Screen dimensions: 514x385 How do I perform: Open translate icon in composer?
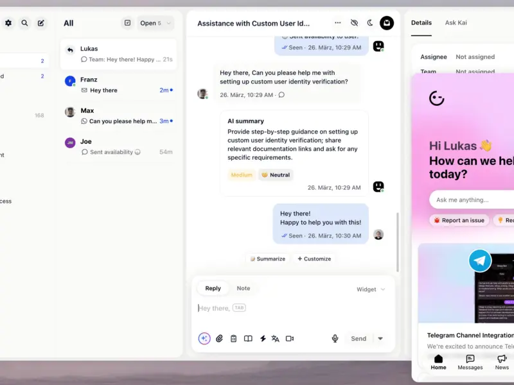(276, 339)
